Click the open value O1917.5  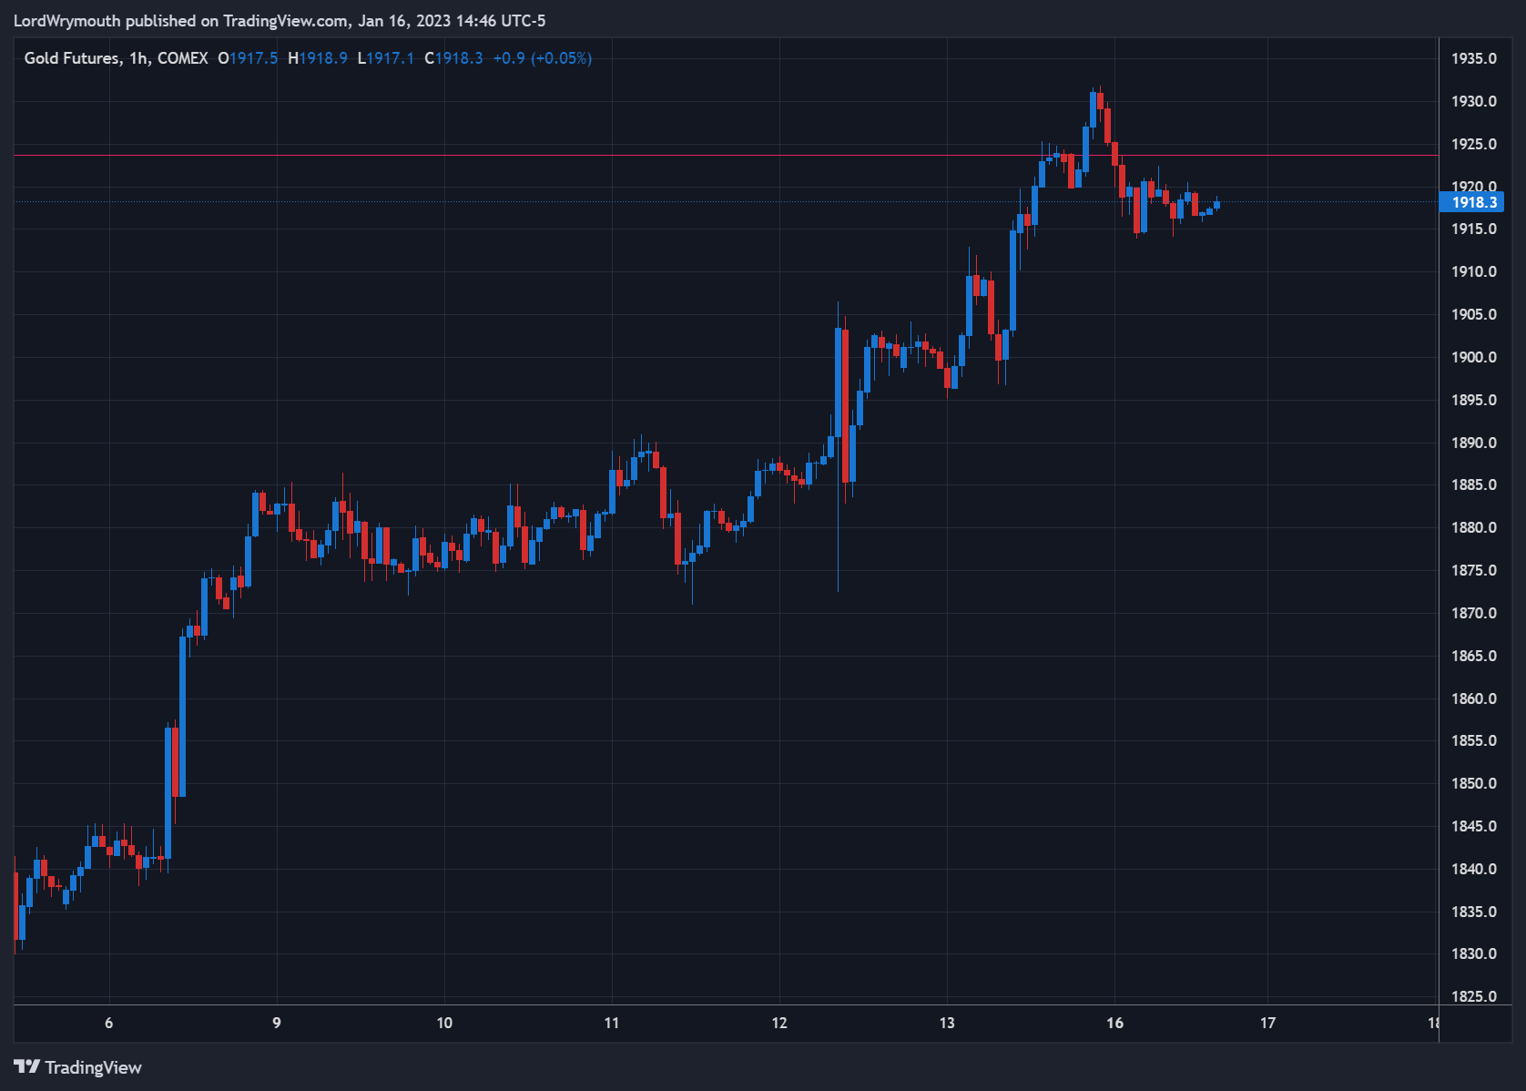click(x=248, y=58)
